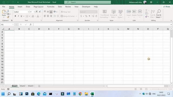173x97 pixels.
Task: Switch to Sheet3 tab
Action: pyautogui.click(x=31, y=86)
